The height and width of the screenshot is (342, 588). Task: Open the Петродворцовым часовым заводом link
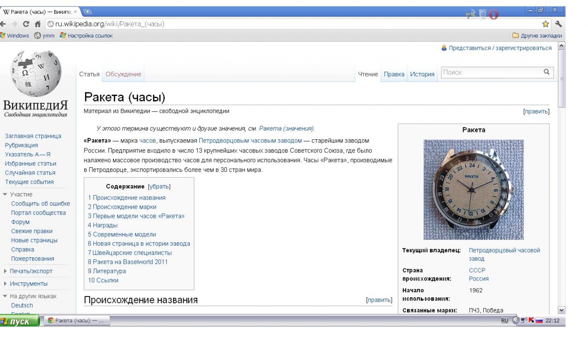[250, 141]
